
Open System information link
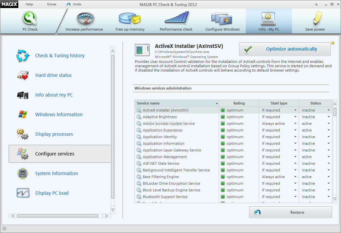click(x=57, y=173)
